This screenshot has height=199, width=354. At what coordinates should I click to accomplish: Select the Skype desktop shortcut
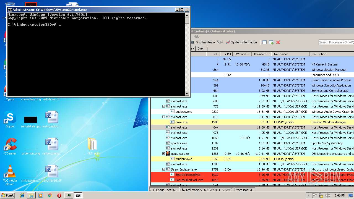click(x=10, y=120)
